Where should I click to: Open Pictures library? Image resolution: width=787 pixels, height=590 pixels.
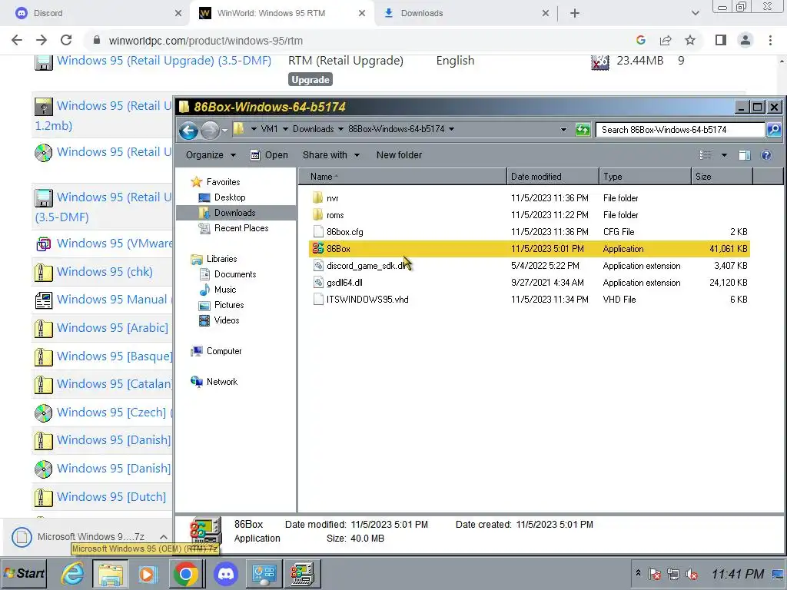coord(221,305)
